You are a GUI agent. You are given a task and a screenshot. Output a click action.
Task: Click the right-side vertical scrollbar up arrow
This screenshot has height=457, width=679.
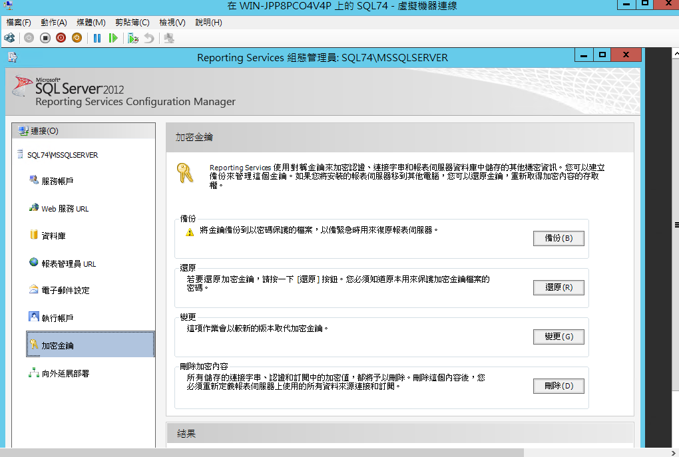[x=676, y=53]
